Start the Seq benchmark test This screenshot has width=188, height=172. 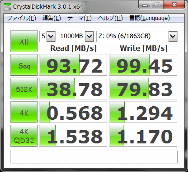[24, 65]
